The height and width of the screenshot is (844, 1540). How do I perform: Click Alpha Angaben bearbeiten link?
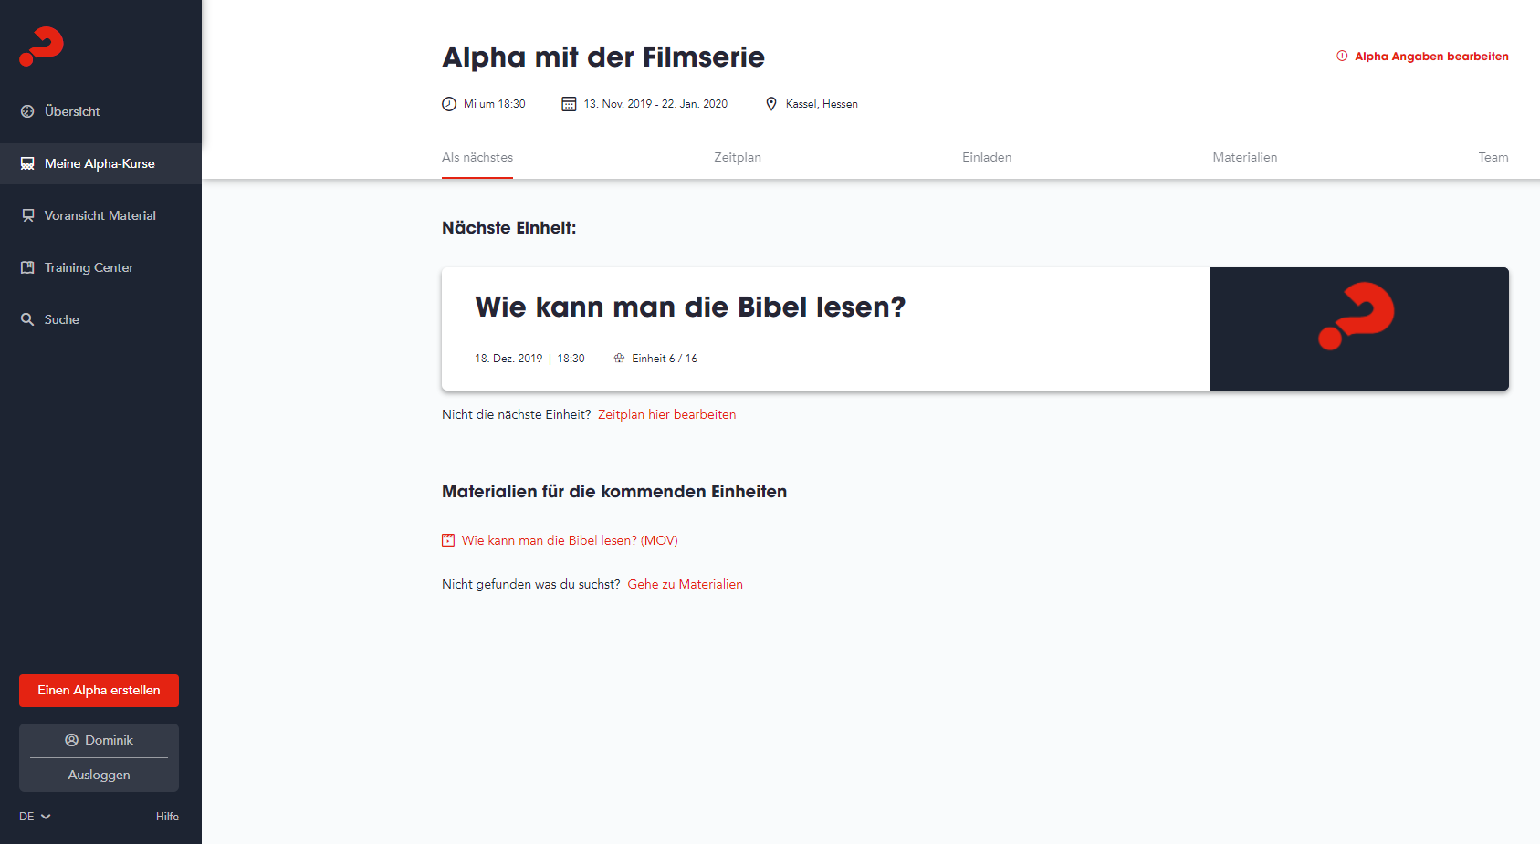tap(1431, 56)
